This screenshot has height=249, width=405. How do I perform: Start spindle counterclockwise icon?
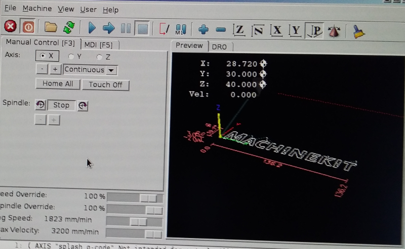coord(40,105)
